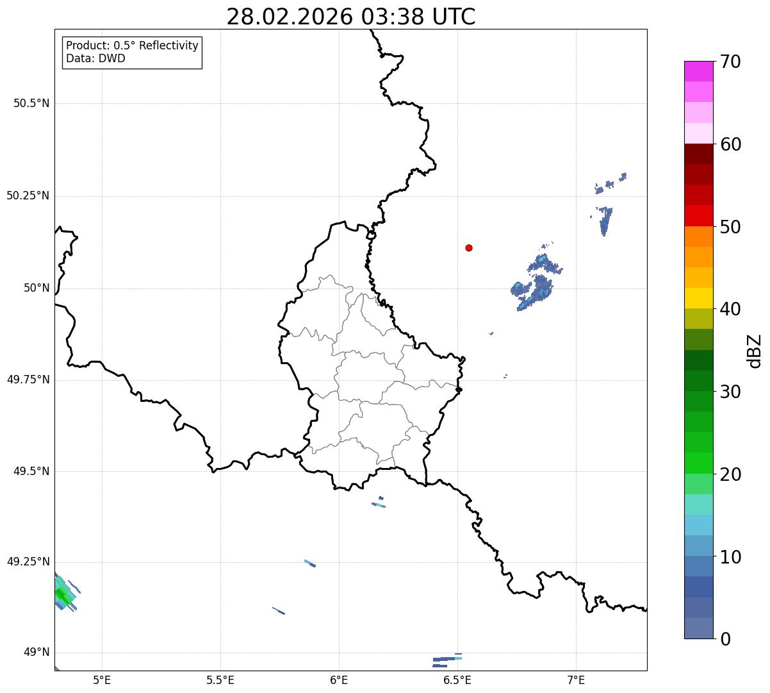770x693 pixels.
Task: Click the 7°E longitude label
Action: (x=576, y=680)
